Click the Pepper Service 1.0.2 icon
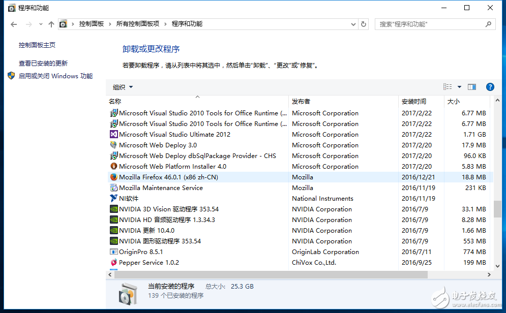506x313 pixels. pos(113,262)
